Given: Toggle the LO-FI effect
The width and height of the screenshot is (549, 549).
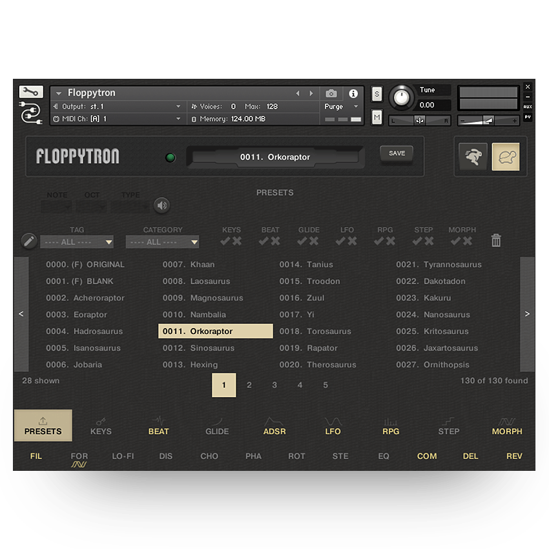Looking at the screenshot, I should (123, 456).
